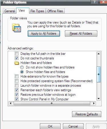This screenshot has height=129, width=107.
Task: Click Reset All Folders button
Action: (81, 34)
